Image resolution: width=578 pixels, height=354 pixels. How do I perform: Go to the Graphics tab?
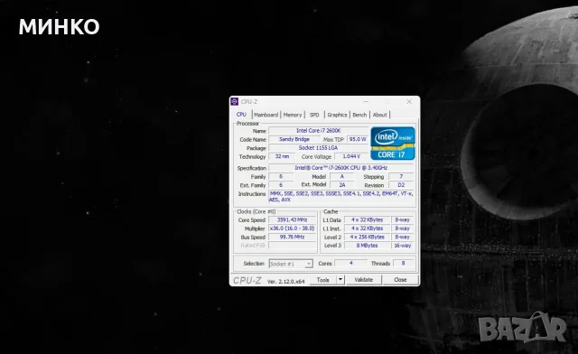pos(337,115)
